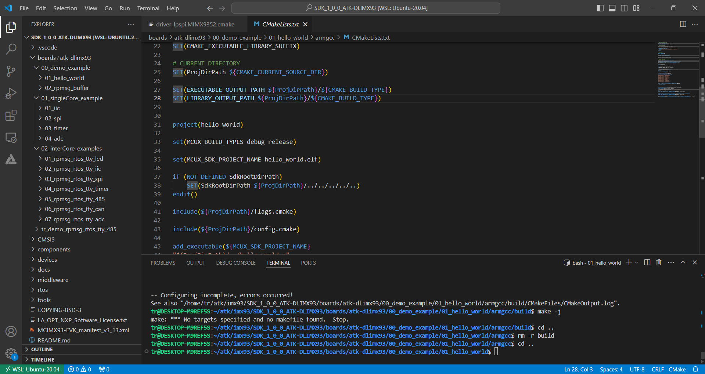Viewport: 705px width, 374px height.
Task: Click the Go Forward navigation arrow
Action: pos(222,8)
